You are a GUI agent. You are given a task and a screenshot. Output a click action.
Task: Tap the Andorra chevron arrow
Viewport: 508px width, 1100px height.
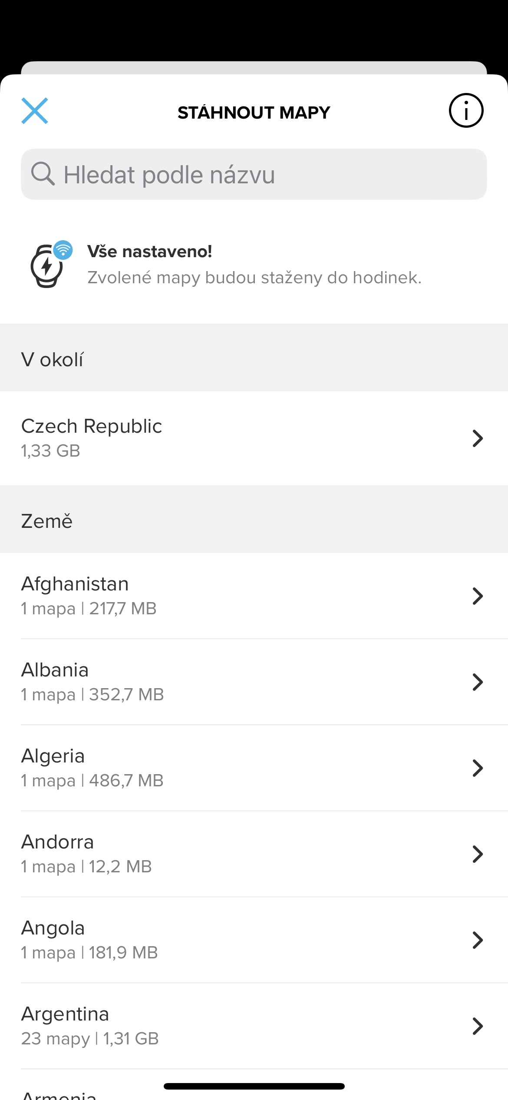coord(478,854)
